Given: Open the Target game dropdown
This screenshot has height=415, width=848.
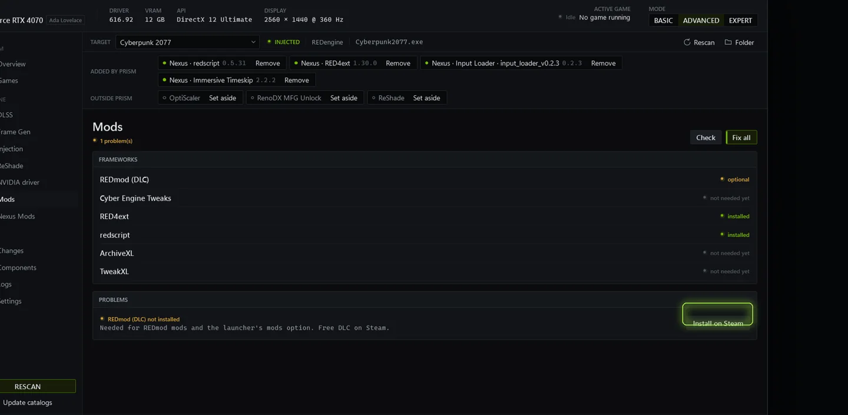Looking at the screenshot, I should click(187, 42).
